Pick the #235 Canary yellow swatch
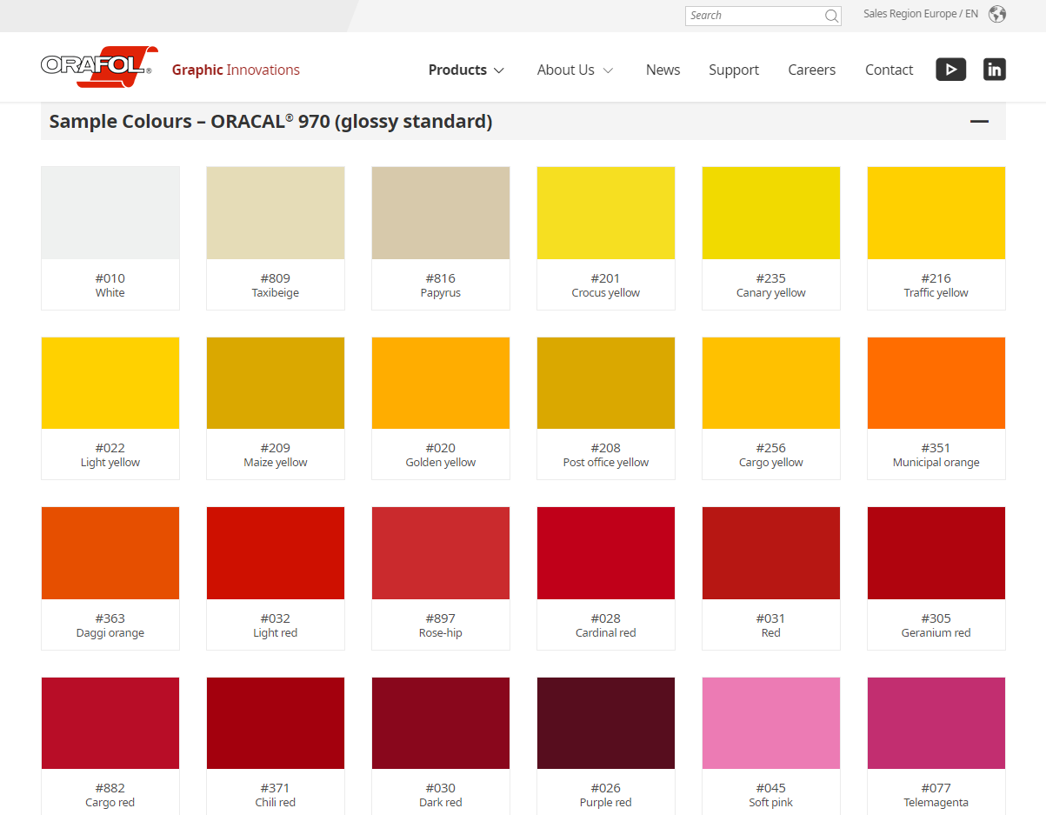The width and height of the screenshot is (1046, 815). click(771, 238)
